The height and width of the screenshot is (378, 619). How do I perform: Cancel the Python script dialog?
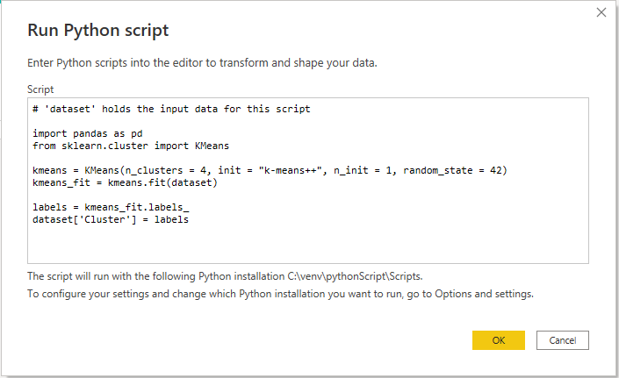(563, 340)
